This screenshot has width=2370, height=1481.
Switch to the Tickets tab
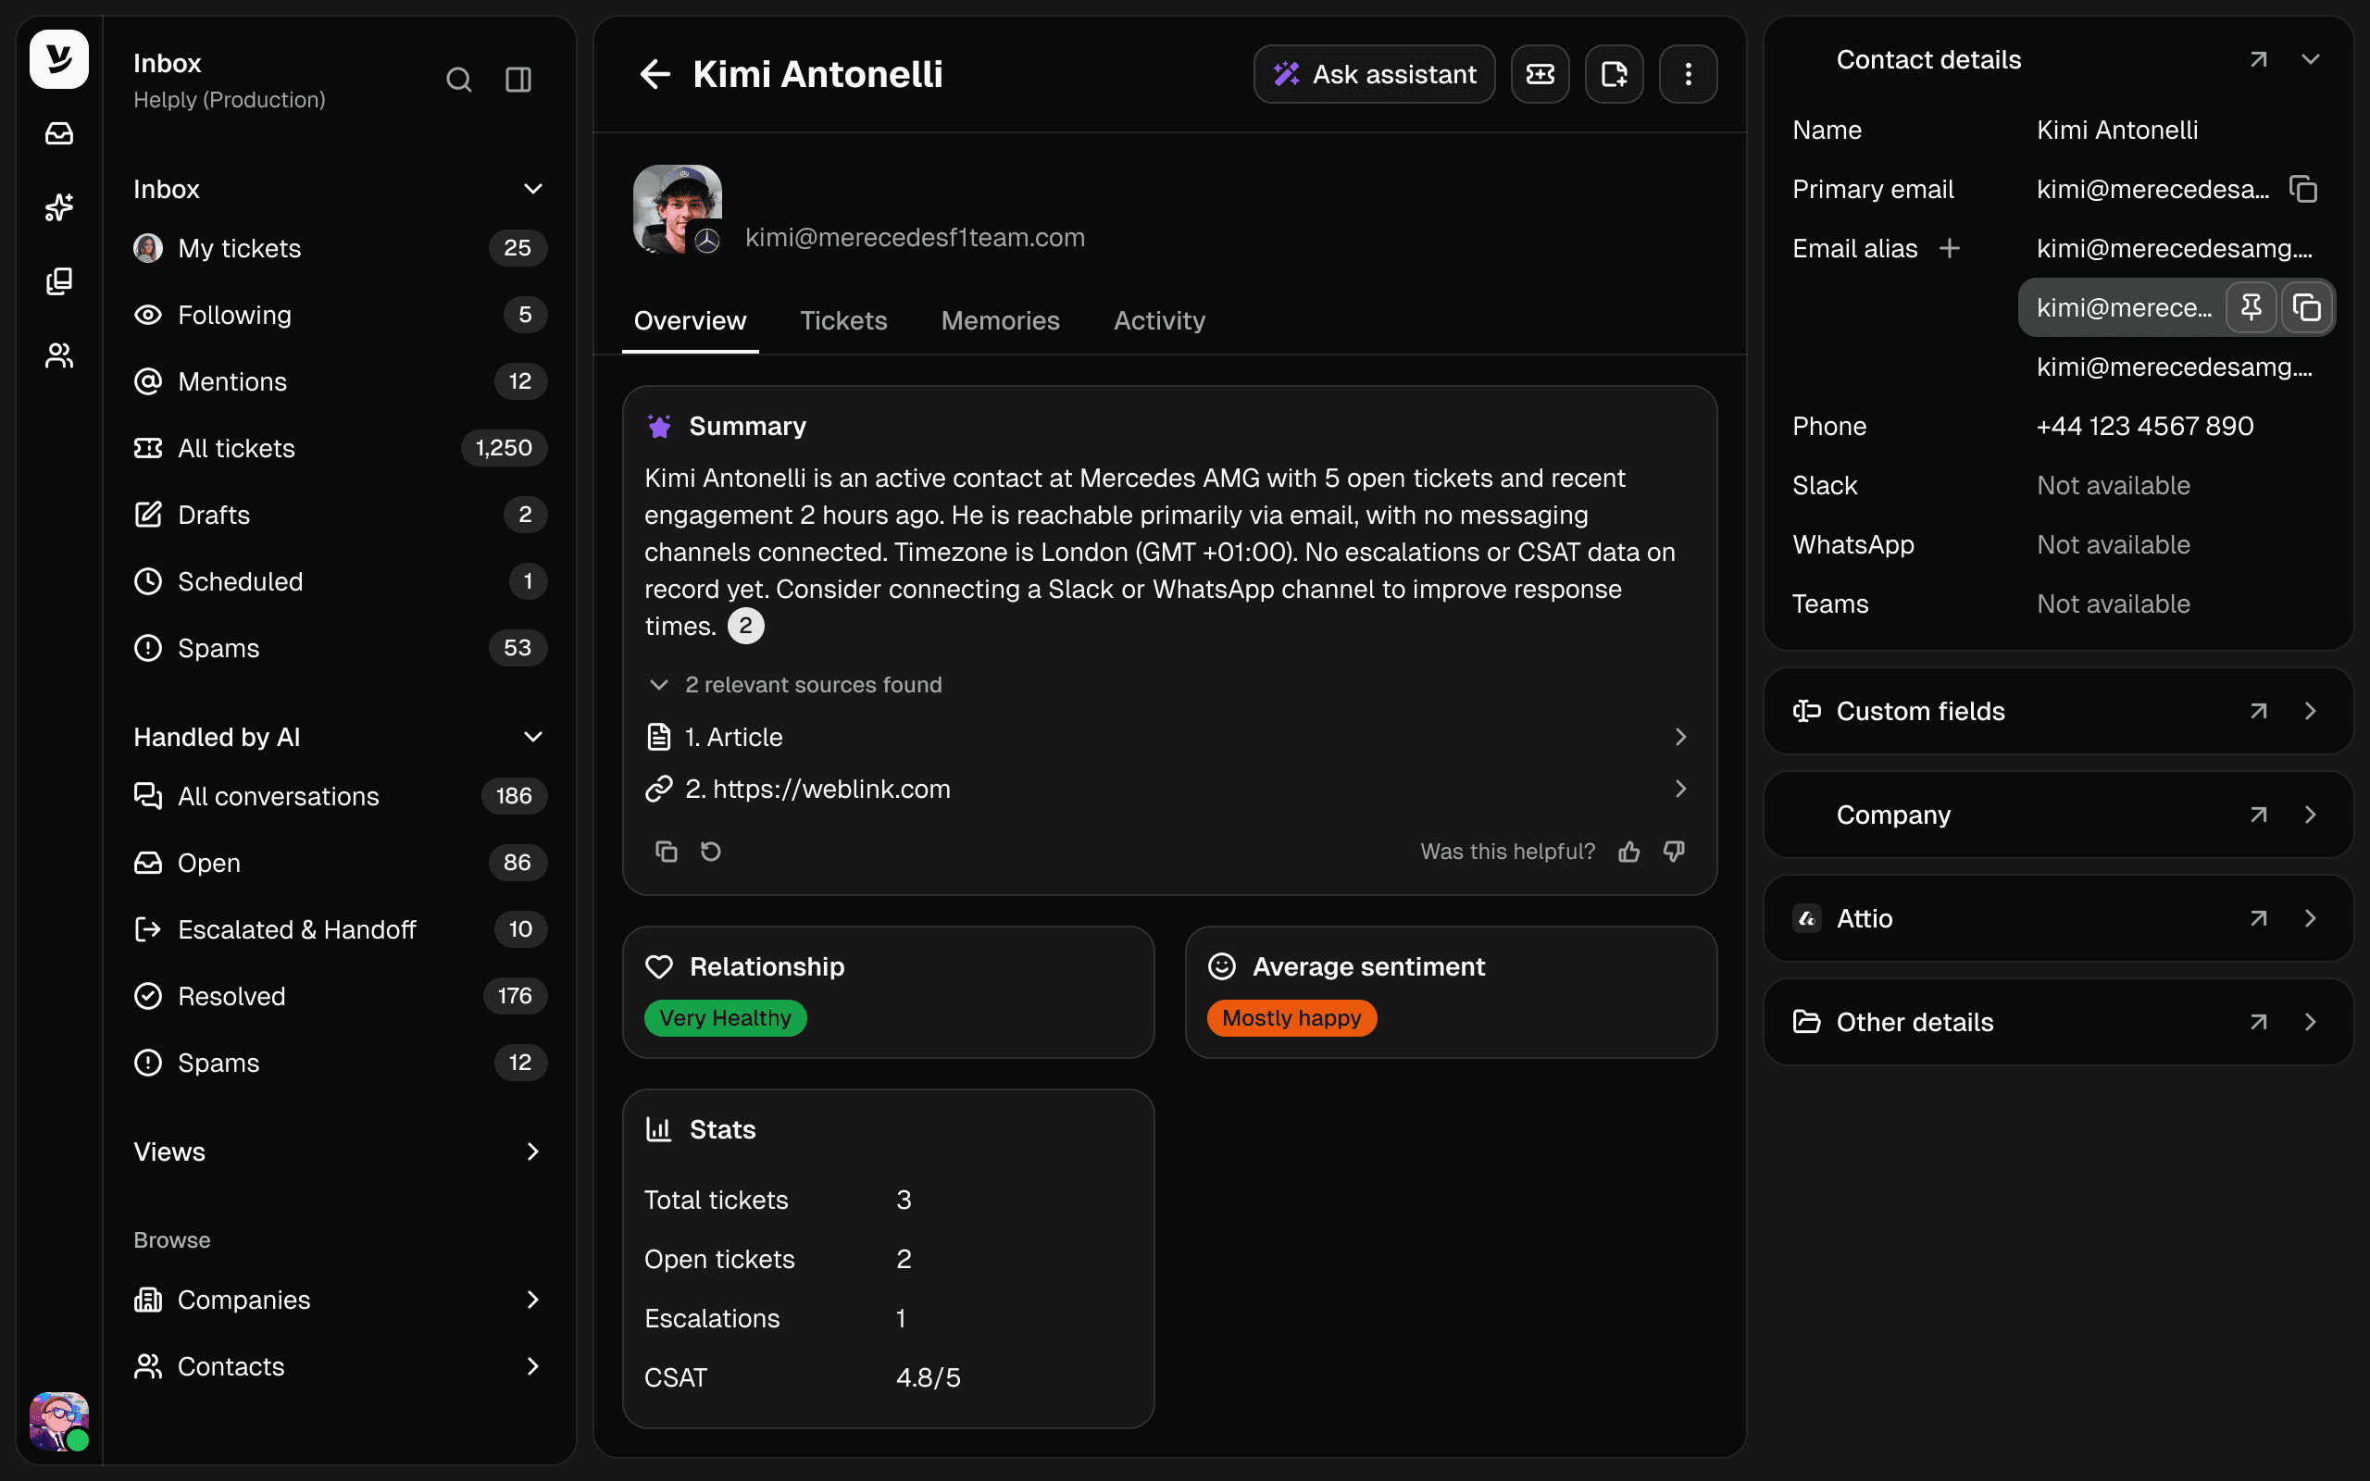coord(843,320)
